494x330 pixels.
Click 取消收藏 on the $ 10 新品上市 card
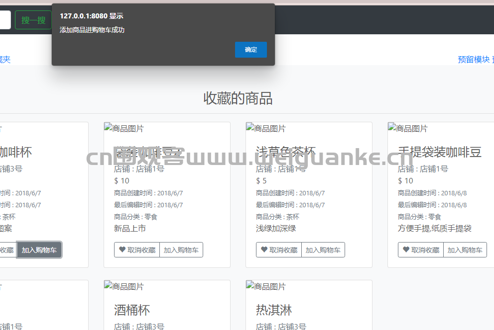click(137, 250)
